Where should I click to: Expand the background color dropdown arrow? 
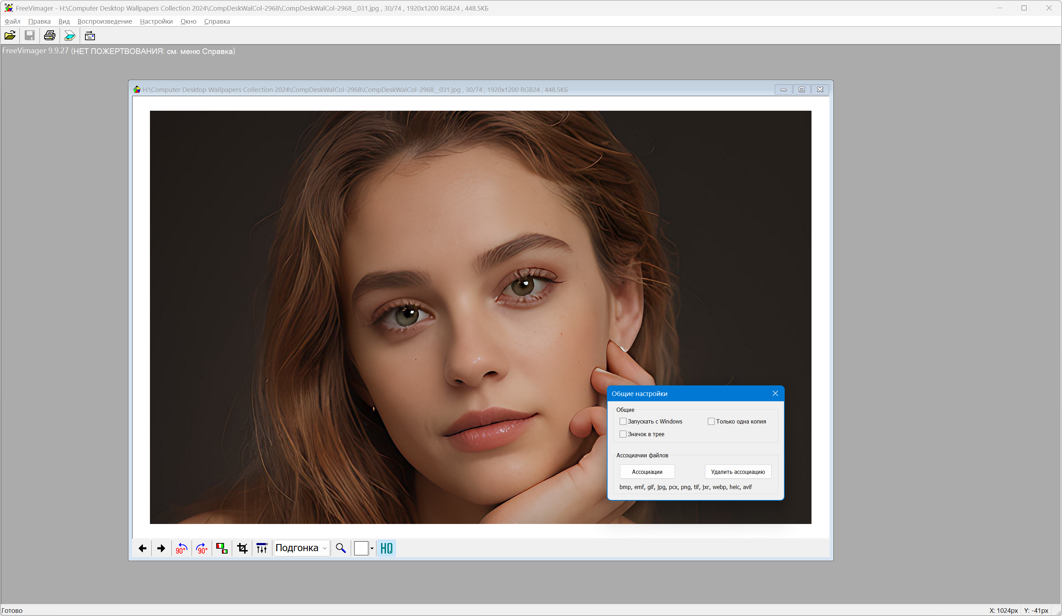pos(372,548)
